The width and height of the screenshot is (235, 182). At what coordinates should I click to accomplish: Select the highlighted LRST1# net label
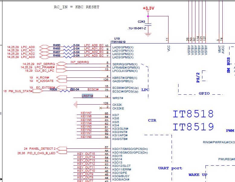[x=87, y=96]
